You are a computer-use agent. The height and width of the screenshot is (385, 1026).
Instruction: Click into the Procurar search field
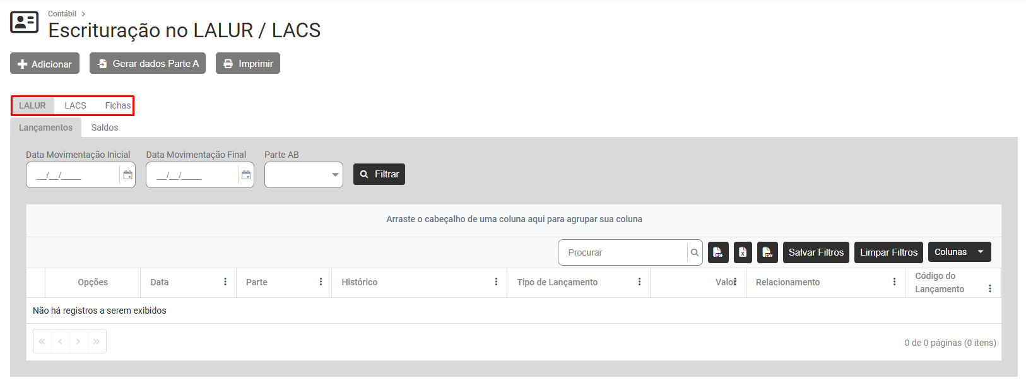[x=622, y=252]
